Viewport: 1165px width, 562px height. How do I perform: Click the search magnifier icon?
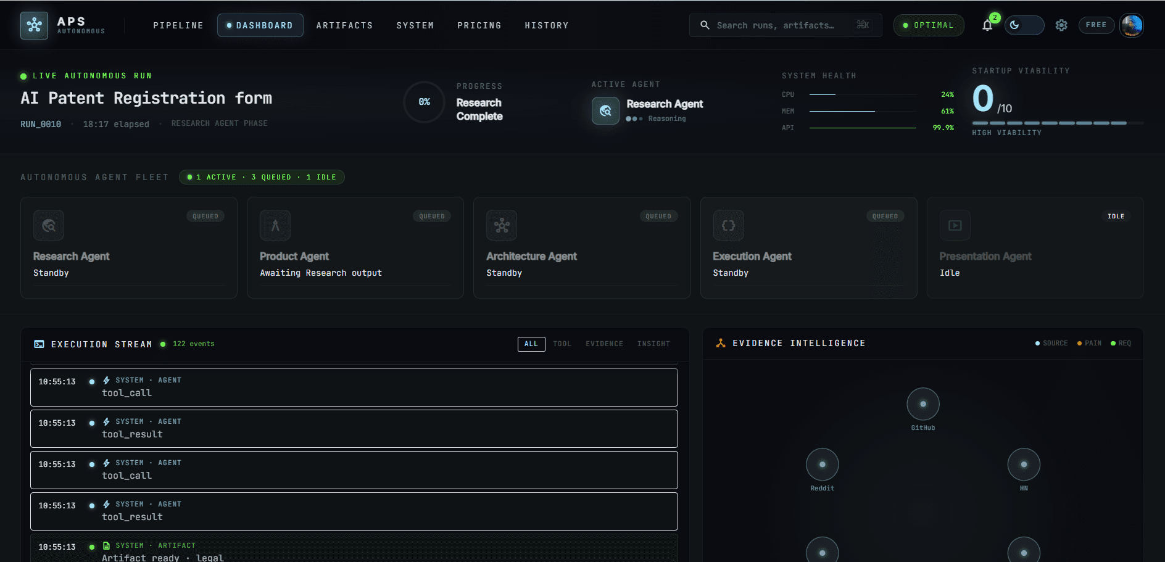click(x=705, y=25)
